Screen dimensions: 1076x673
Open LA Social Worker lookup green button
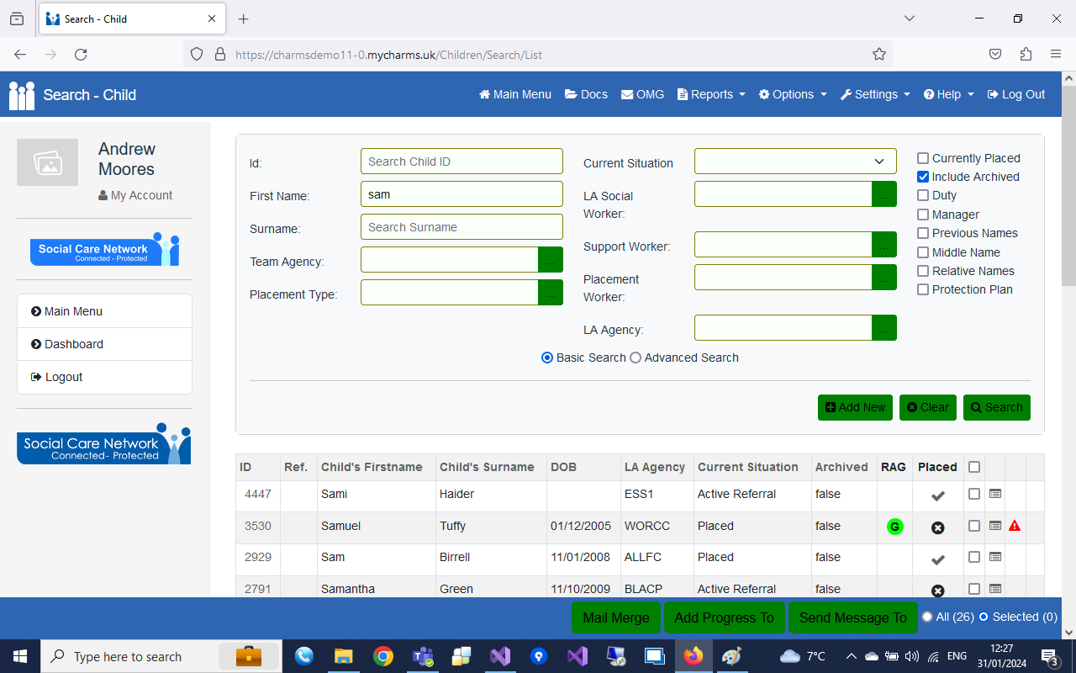[x=884, y=194]
